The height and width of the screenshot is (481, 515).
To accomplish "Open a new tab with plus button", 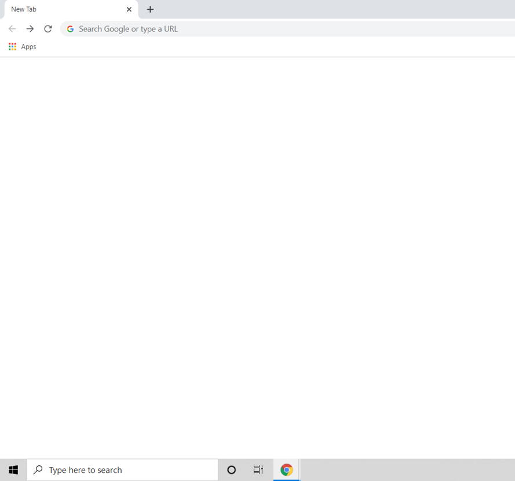I will pyautogui.click(x=150, y=9).
